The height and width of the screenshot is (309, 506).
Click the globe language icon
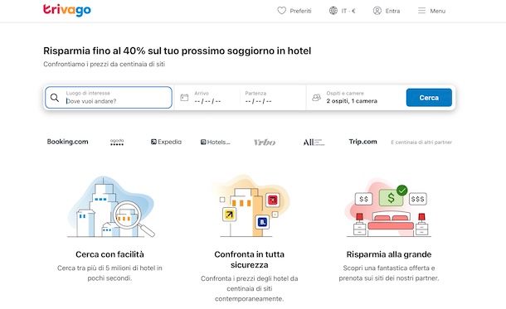(333, 11)
